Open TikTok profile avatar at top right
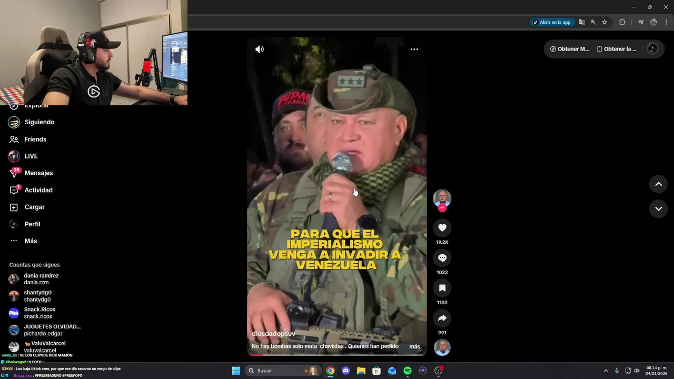The width and height of the screenshot is (674, 379). click(x=652, y=48)
